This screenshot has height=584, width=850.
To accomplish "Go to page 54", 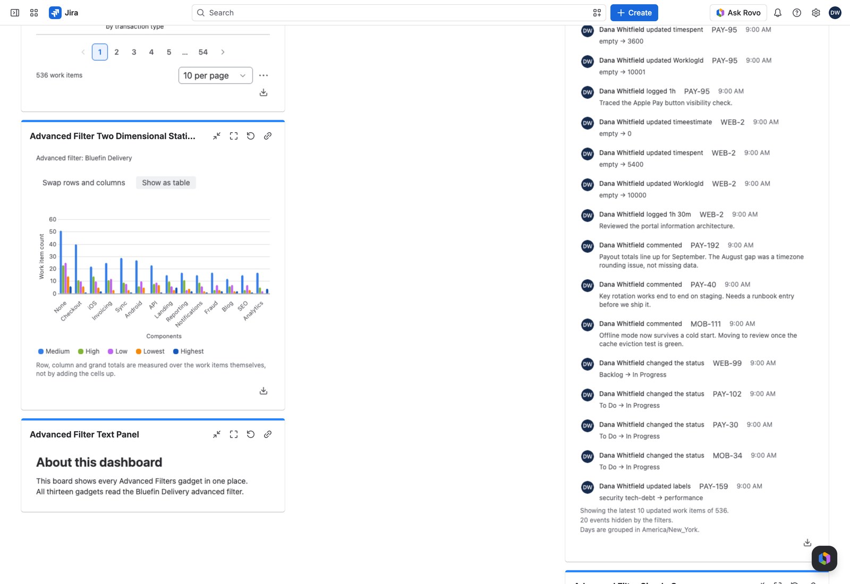I will coord(203,52).
